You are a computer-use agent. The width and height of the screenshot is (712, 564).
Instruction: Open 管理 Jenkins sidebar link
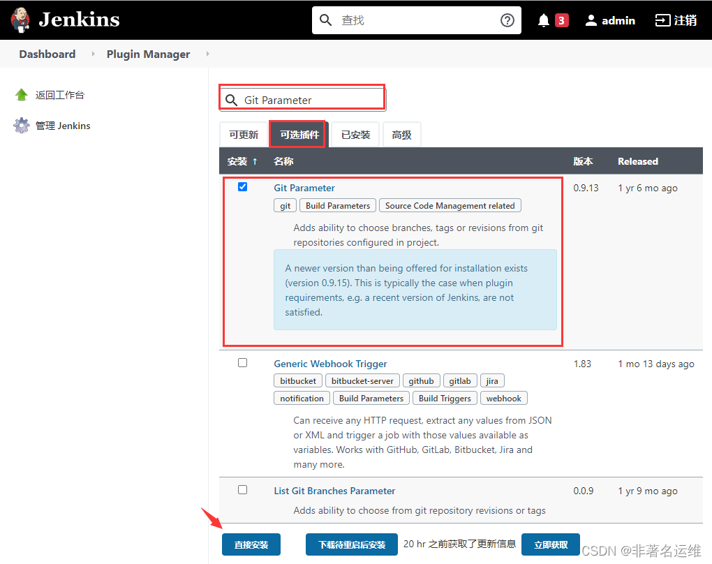click(63, 126)
